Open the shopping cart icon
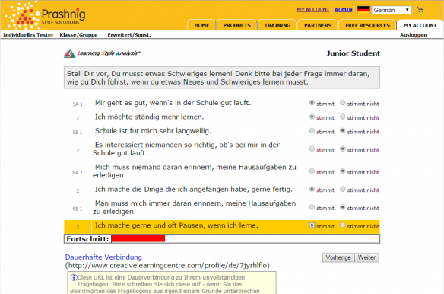444x294 pixels. coord(420,10)
